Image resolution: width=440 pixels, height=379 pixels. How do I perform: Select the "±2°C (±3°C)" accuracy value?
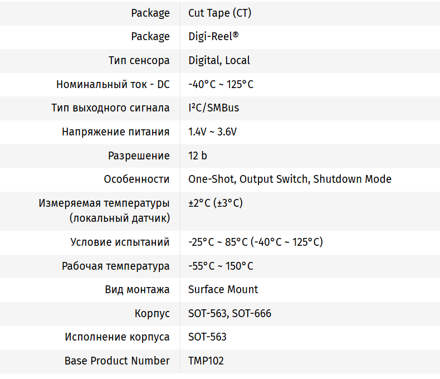[215, 203]
